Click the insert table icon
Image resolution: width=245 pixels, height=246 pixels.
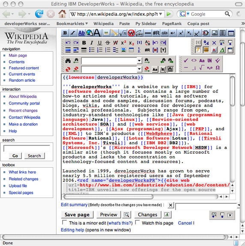[x=131, y=50]
